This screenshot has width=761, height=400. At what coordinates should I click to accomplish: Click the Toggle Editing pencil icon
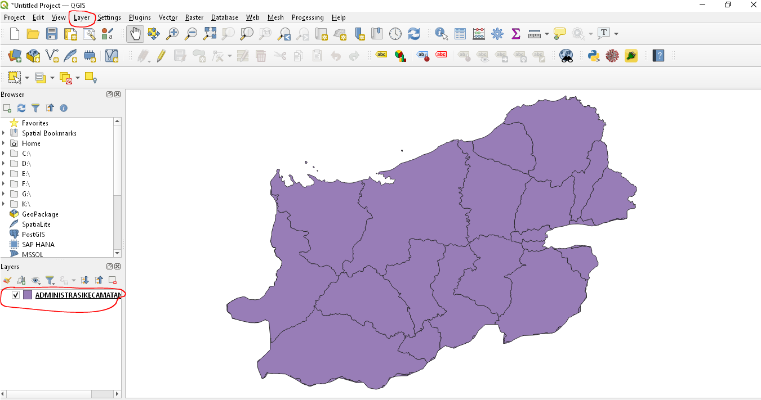[162, 56]
